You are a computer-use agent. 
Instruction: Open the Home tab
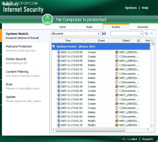pyautogui.click(x=63, y=27)
